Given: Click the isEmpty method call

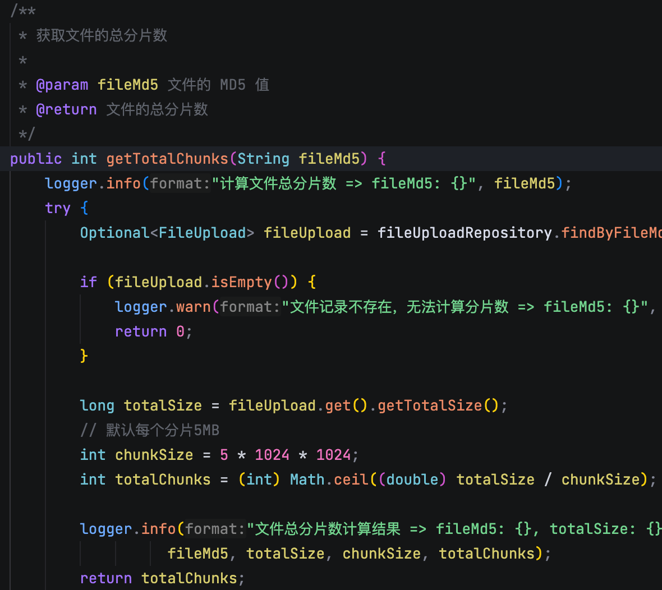Looking at the screenshot, I should [x=241, y=282].
